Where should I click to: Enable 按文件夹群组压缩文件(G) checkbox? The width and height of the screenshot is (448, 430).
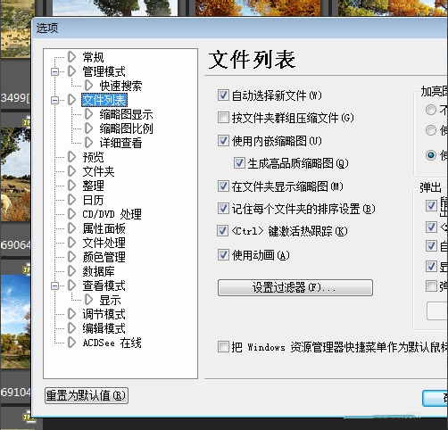(x=223, y=118)
